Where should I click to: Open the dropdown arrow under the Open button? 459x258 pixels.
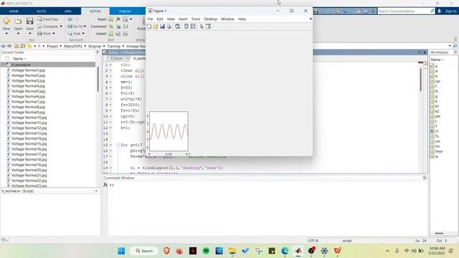point(18,34)
